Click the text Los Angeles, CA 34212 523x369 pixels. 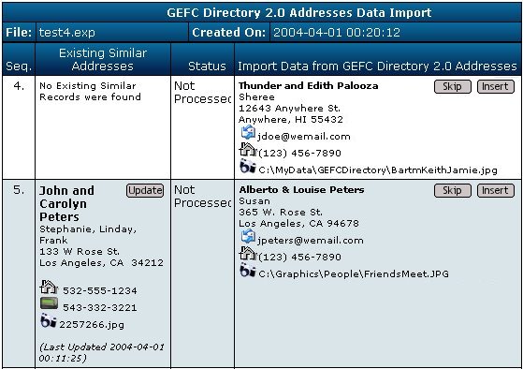point(101,263)
